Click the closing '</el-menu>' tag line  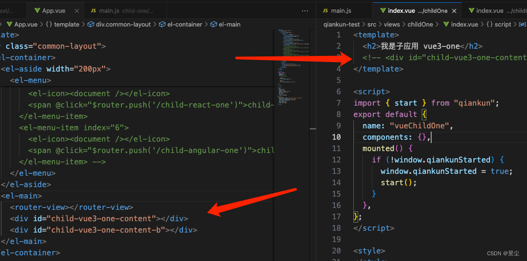tap(33, 173)
